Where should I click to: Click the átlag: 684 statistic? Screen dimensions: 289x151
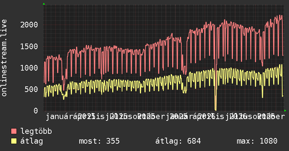[x=178, y=141]
